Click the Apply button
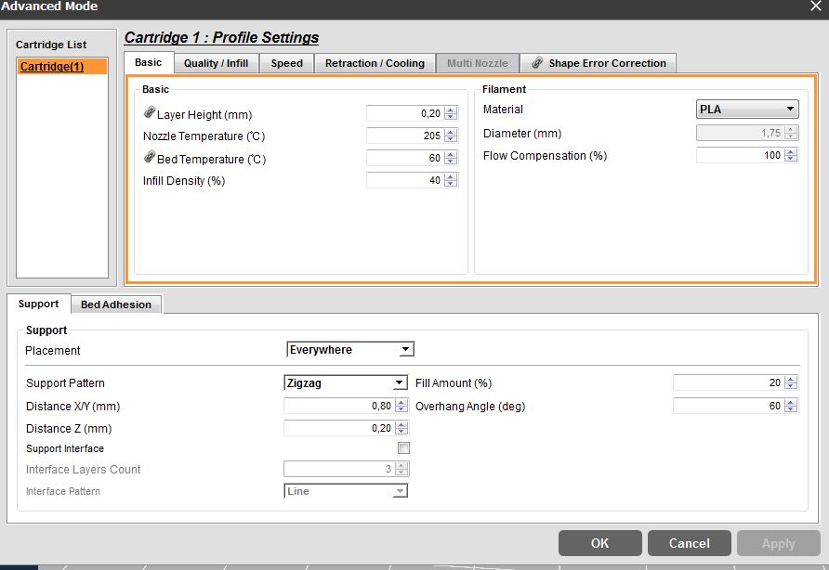829x570 pixels. [x=778, y=543]
